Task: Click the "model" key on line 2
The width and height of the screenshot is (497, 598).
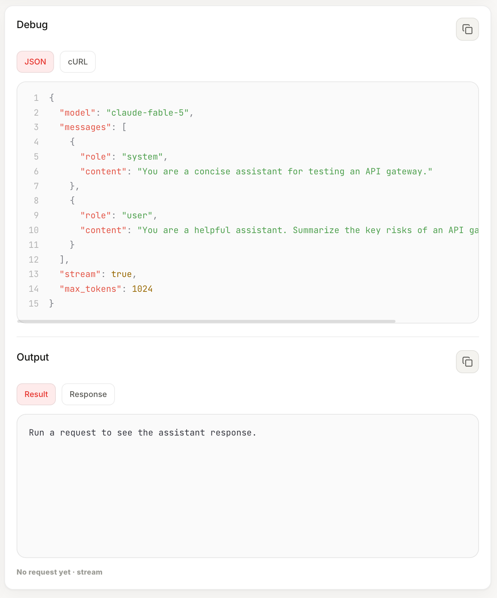Action: pos(78,113)
